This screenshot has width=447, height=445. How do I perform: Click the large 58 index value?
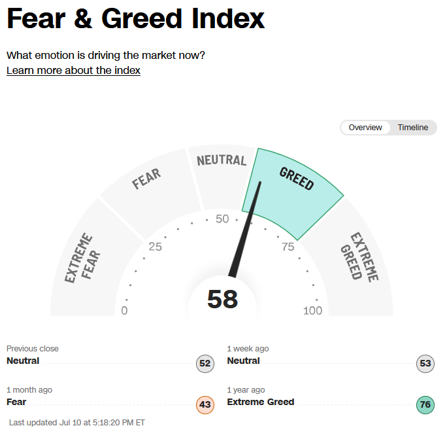[222, 299]
